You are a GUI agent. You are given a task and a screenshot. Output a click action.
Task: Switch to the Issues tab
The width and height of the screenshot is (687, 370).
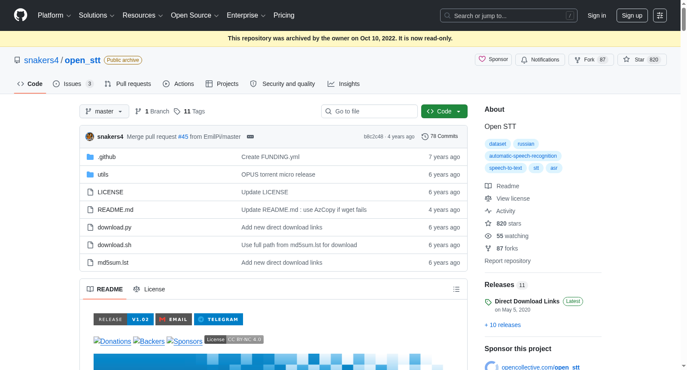coord(73,84)
